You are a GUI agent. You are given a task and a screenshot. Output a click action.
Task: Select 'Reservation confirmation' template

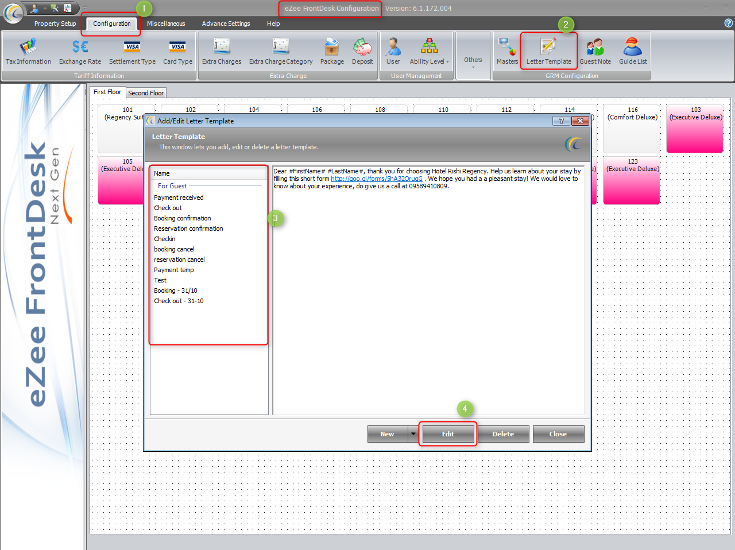188,228
